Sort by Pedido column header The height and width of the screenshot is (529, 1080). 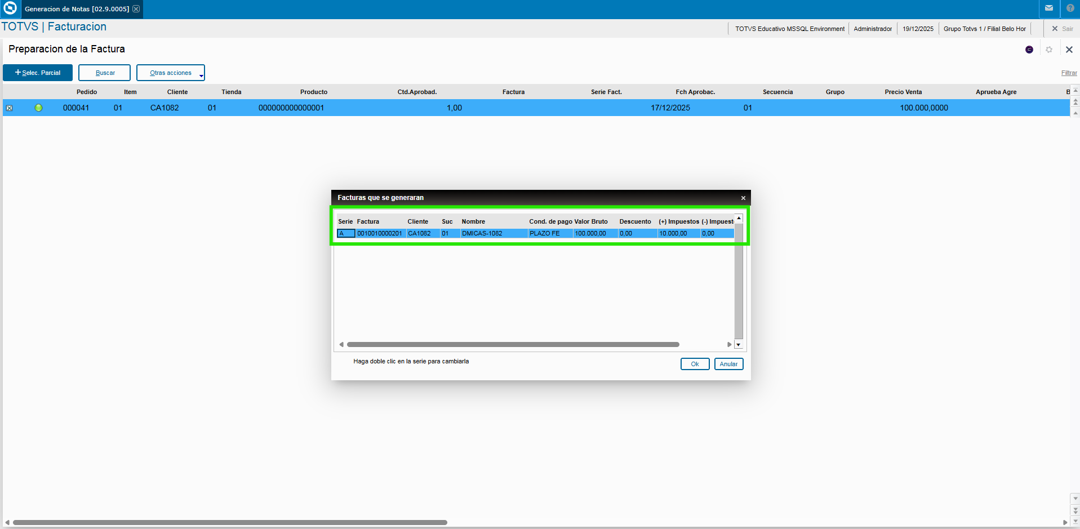click(x=87, y=92)
